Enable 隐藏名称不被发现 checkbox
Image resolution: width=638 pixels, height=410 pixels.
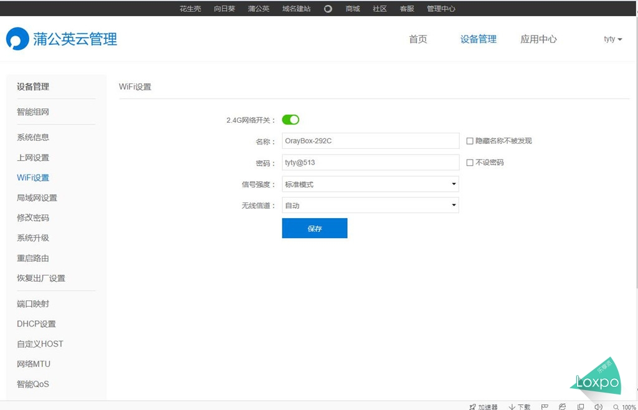click(x=470, y=141)
